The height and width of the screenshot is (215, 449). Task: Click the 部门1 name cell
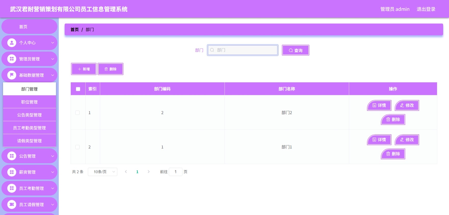287,147
